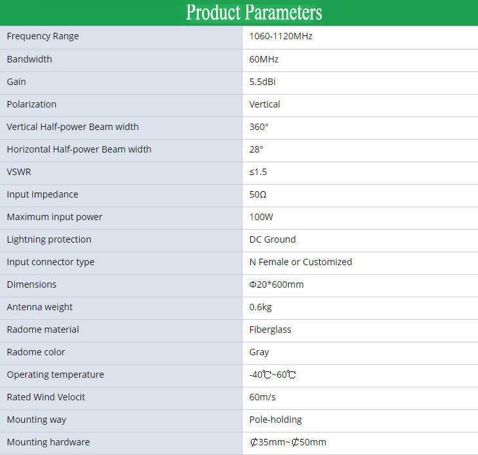Click the Φ20*600mm dimensions value

click(x=276, y=284)
